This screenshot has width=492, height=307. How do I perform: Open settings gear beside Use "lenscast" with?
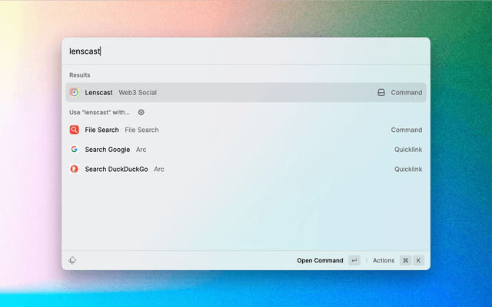pyautogui.click(x=141, y=112)
